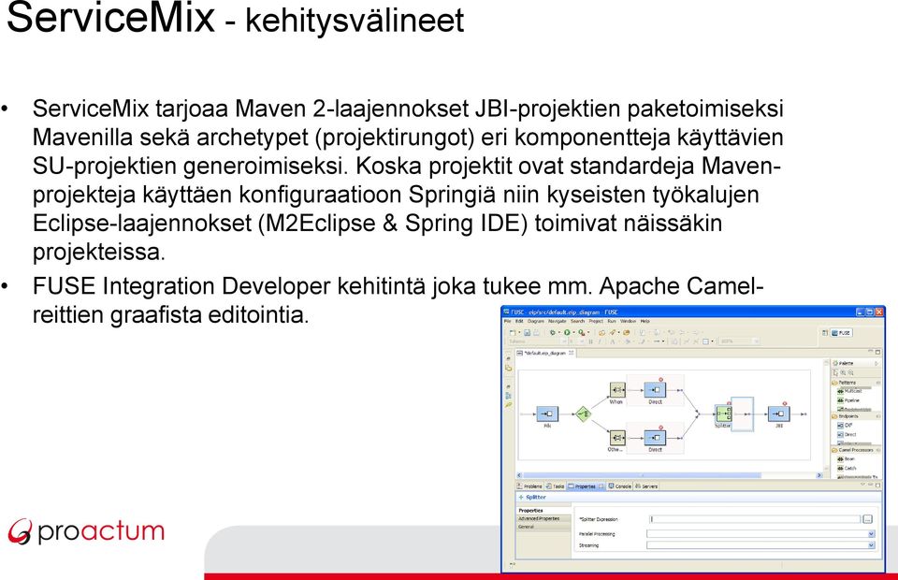
Task: Open the Window menu
Action: coord(628,321)
